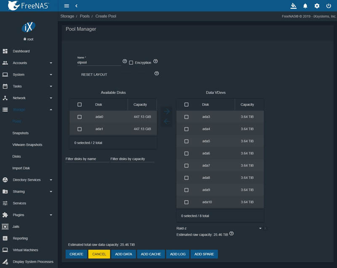The image size is (337, 268).
Task: Click the pool Name input field
Action: 99,62
